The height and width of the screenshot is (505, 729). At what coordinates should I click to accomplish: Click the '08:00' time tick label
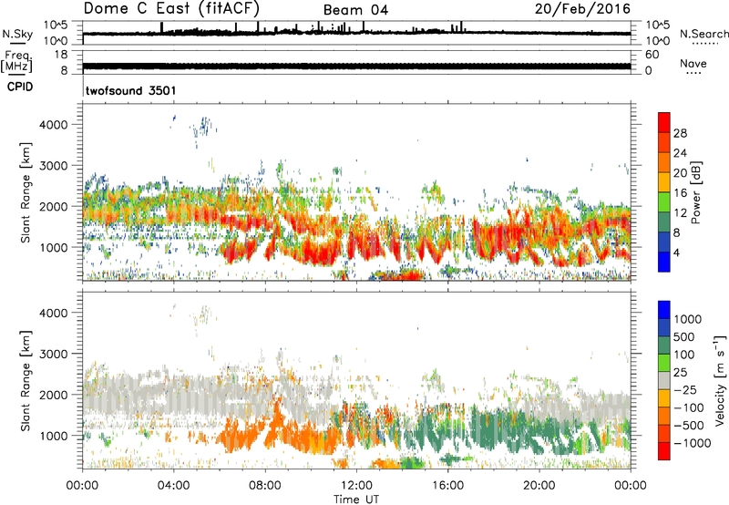pyautogui.click(x=265, y=486)
